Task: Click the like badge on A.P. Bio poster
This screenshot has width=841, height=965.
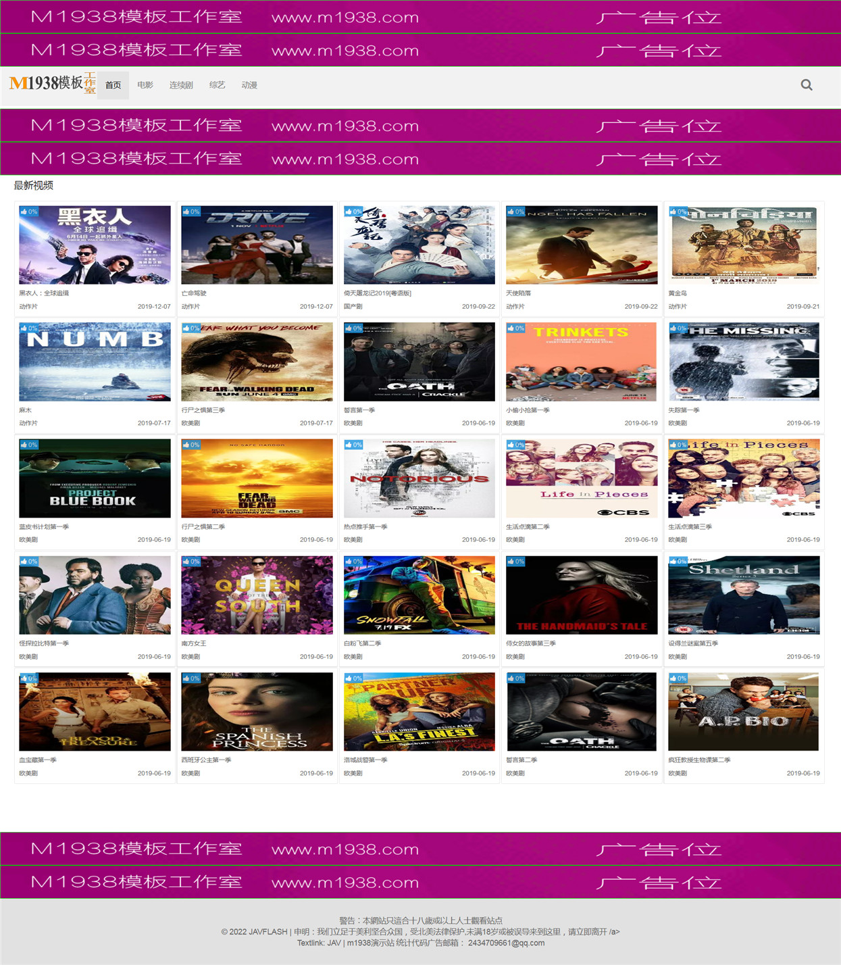Action: point(678,678)
